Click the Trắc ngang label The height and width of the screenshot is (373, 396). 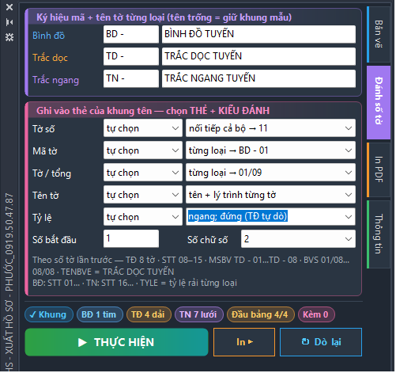coord(56,80)
